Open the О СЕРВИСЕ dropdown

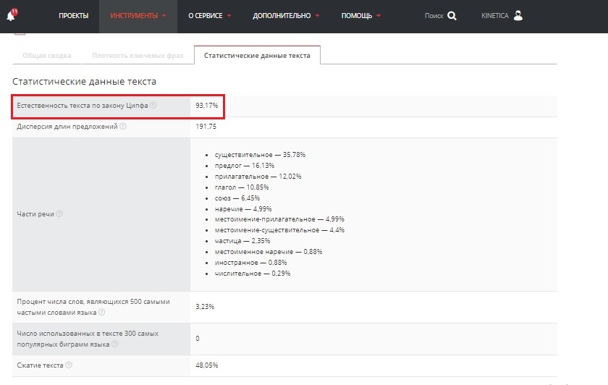[x=209, y=16]
